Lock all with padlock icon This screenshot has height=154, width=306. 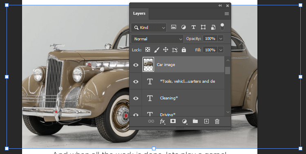(183, 50)
